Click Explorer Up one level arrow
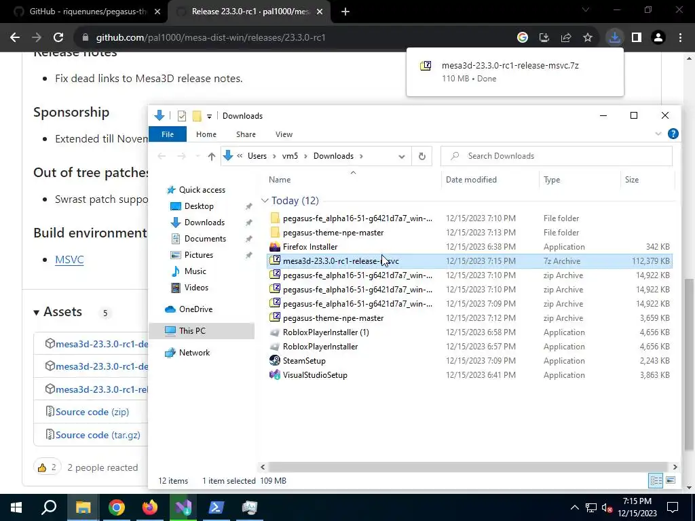 click(212, 156)
